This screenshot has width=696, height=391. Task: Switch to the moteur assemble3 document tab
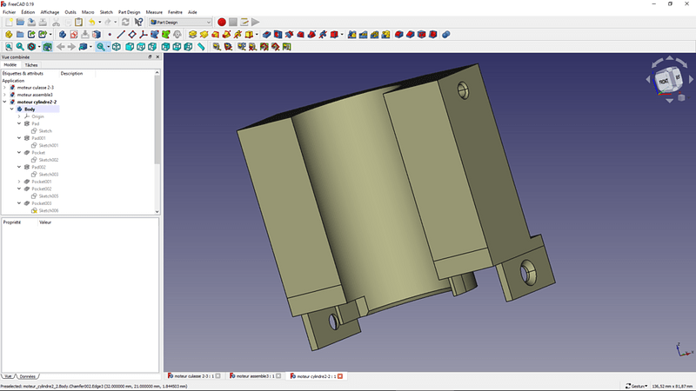[255, 376]
